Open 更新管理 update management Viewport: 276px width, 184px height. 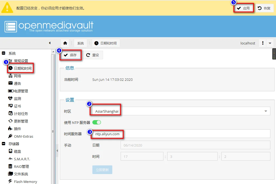click(x=18, y=121)
